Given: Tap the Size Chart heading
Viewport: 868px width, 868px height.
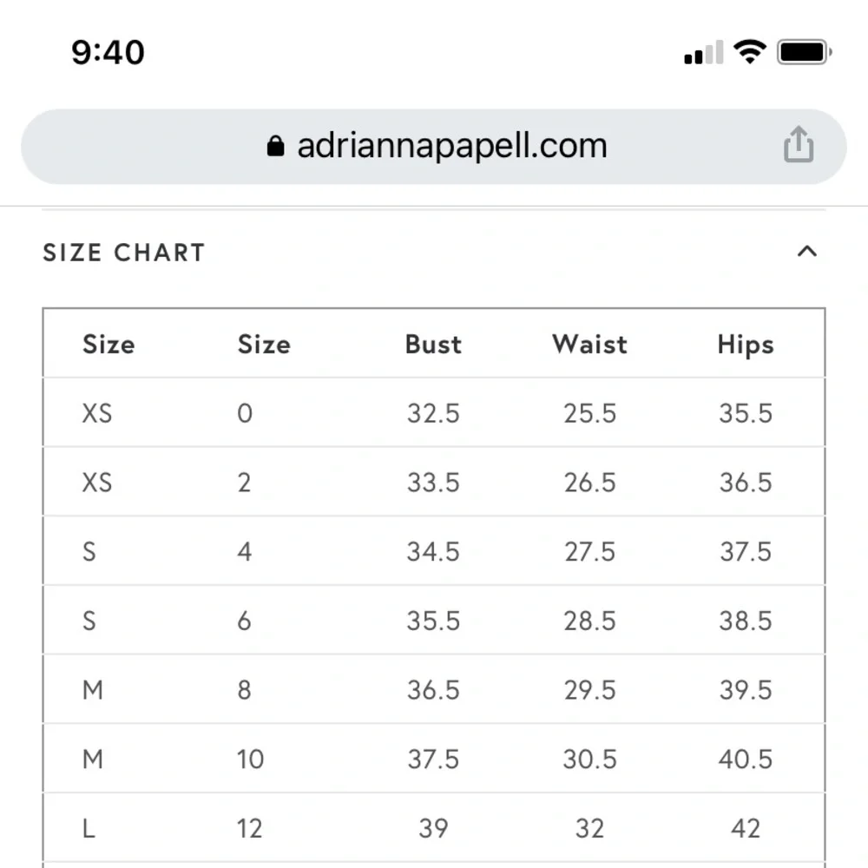Looking at the screenshot, I should [x=124, y=253].
